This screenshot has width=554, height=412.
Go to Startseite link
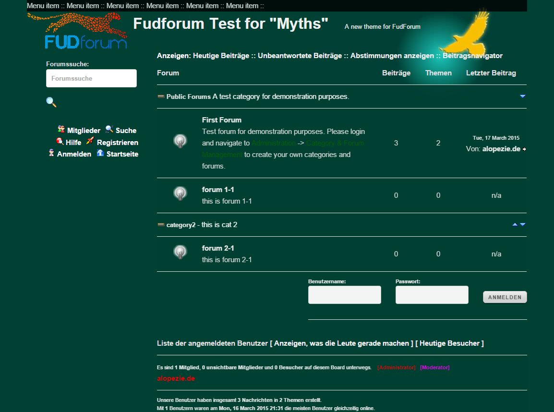[x=122, y=154]
